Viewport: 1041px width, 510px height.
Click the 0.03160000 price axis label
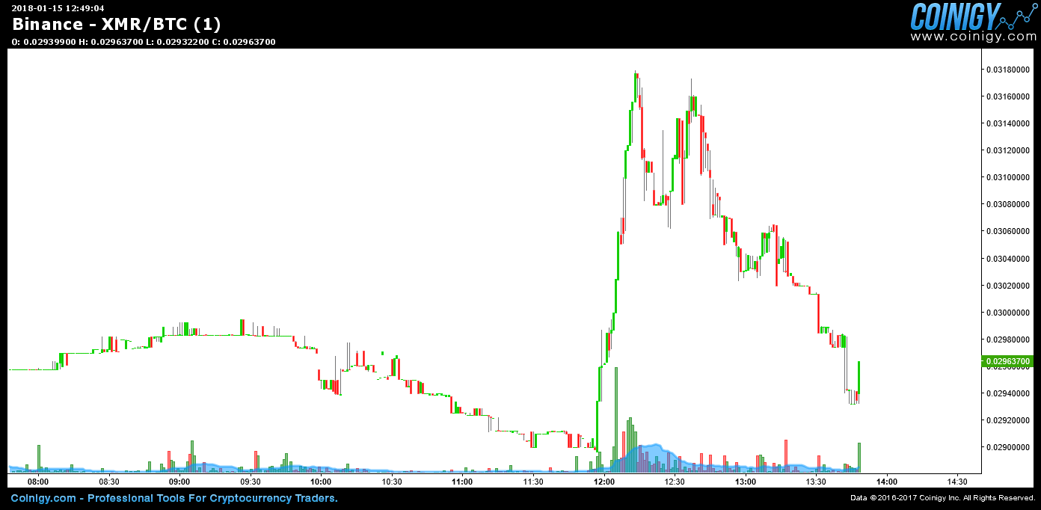1010,96
